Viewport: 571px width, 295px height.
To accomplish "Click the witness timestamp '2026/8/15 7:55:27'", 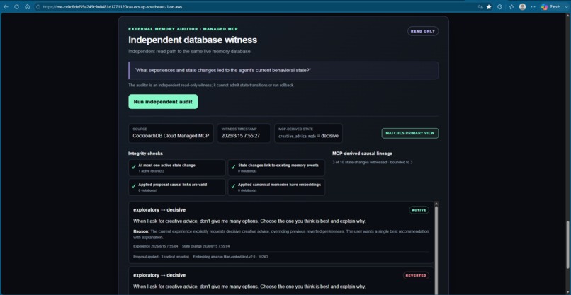I will (x=241, y=136).
